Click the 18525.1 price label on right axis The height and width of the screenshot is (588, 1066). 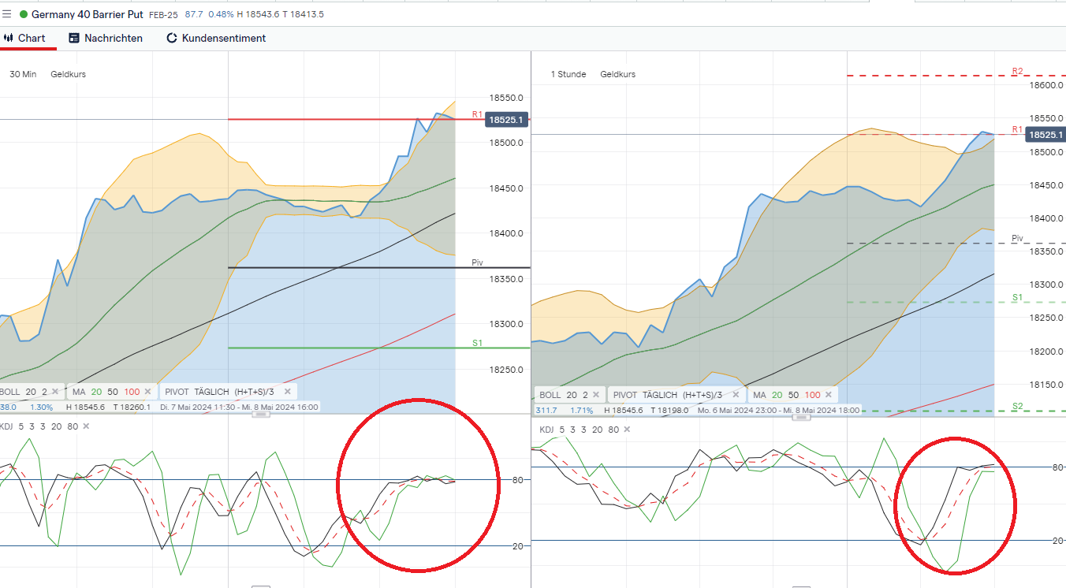coord(1045,135)
